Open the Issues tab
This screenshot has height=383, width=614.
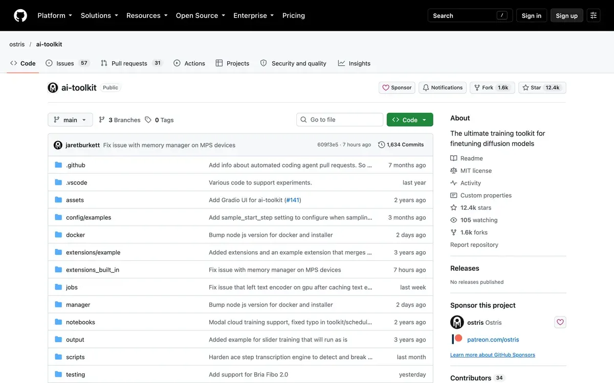point(68,63)
